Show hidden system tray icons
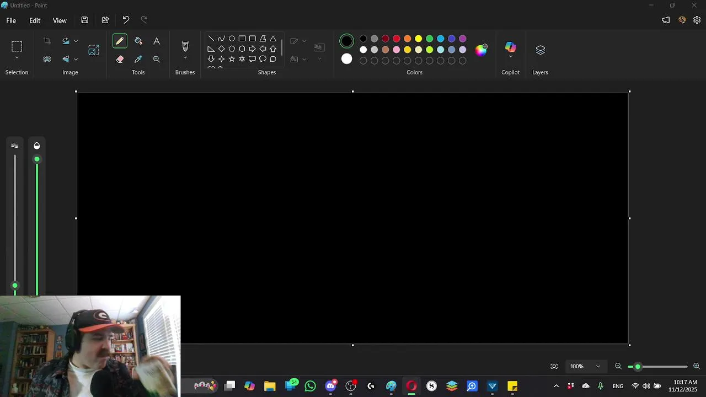This screenshot has width=706, height=397. click(x=556, y=386)
